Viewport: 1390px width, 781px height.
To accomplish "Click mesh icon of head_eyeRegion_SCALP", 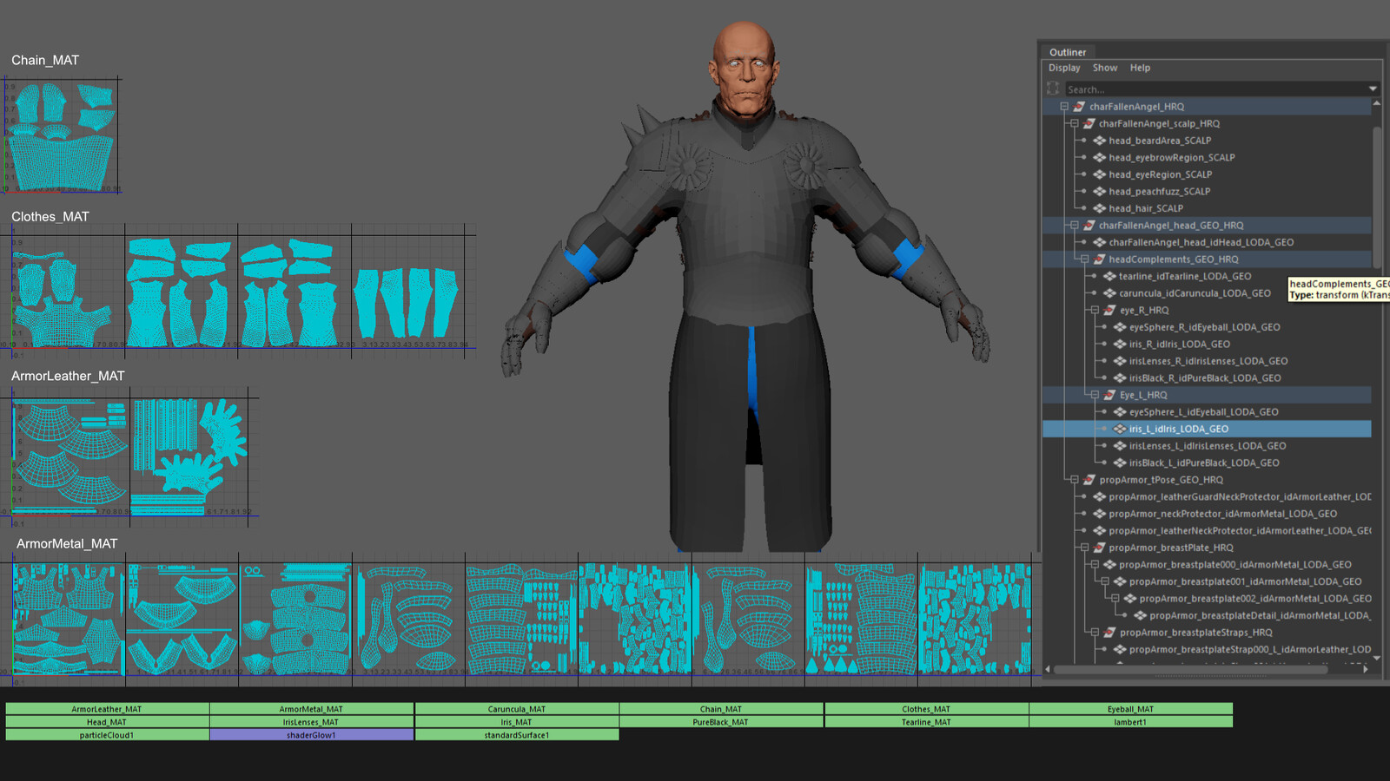I will [1099, 174].
